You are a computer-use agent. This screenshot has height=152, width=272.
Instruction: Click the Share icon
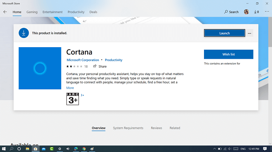coord(95,66)
